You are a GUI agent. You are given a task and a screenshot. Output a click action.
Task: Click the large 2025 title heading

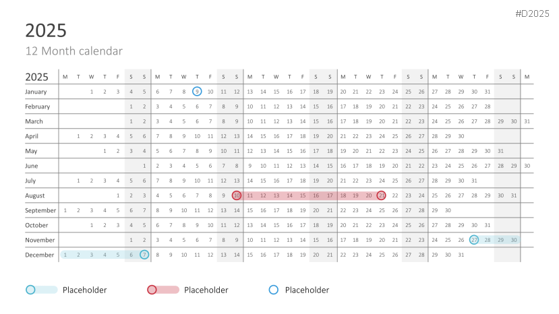pos(46,30)
